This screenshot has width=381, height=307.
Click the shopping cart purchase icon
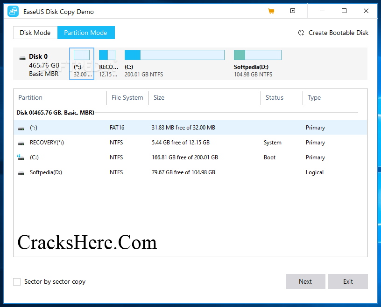point(271,11)
